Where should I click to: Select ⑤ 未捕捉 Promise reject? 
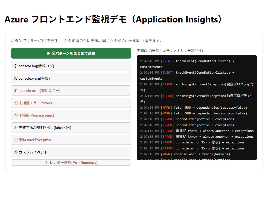71,115
